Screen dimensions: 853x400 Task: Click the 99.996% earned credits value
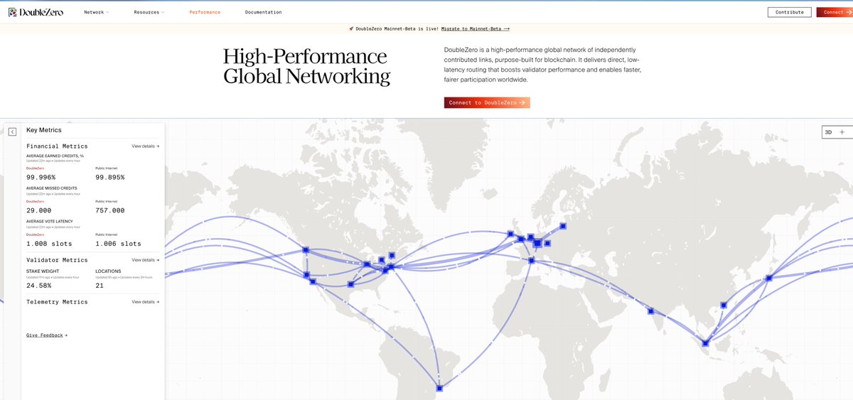coord(41,178)
